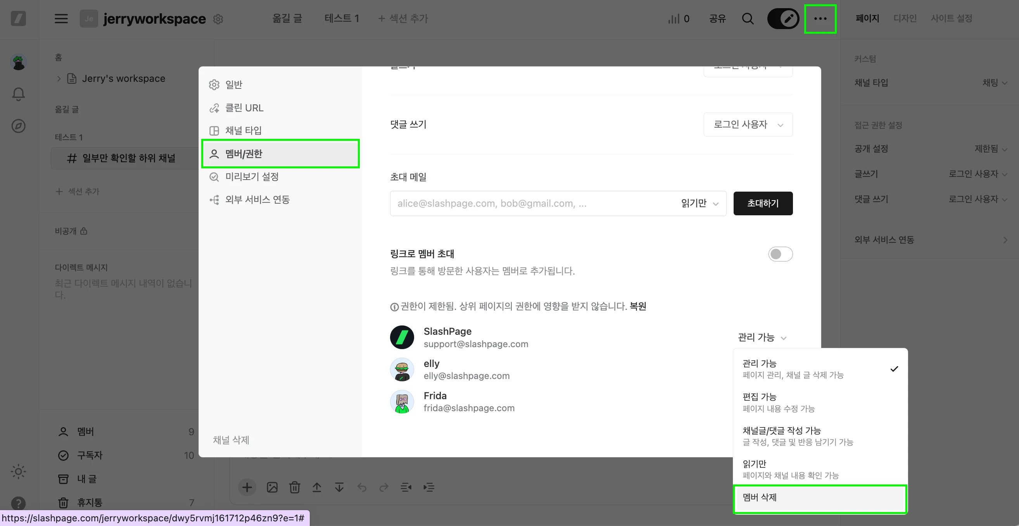Click the statistics bar chart icon
Viewport: 1019px width, 526px height.
click(674, 19)
